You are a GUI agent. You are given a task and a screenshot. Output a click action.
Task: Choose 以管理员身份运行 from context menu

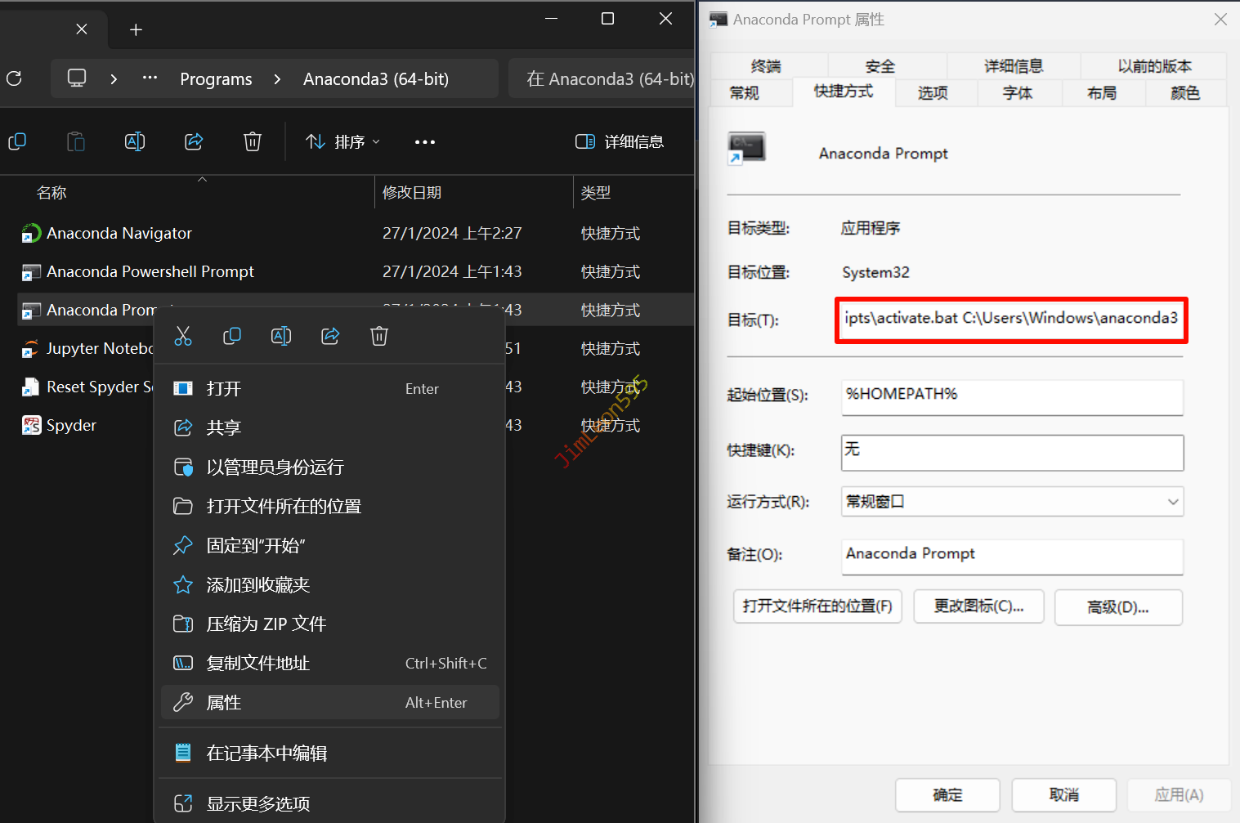tap(275, 467)
